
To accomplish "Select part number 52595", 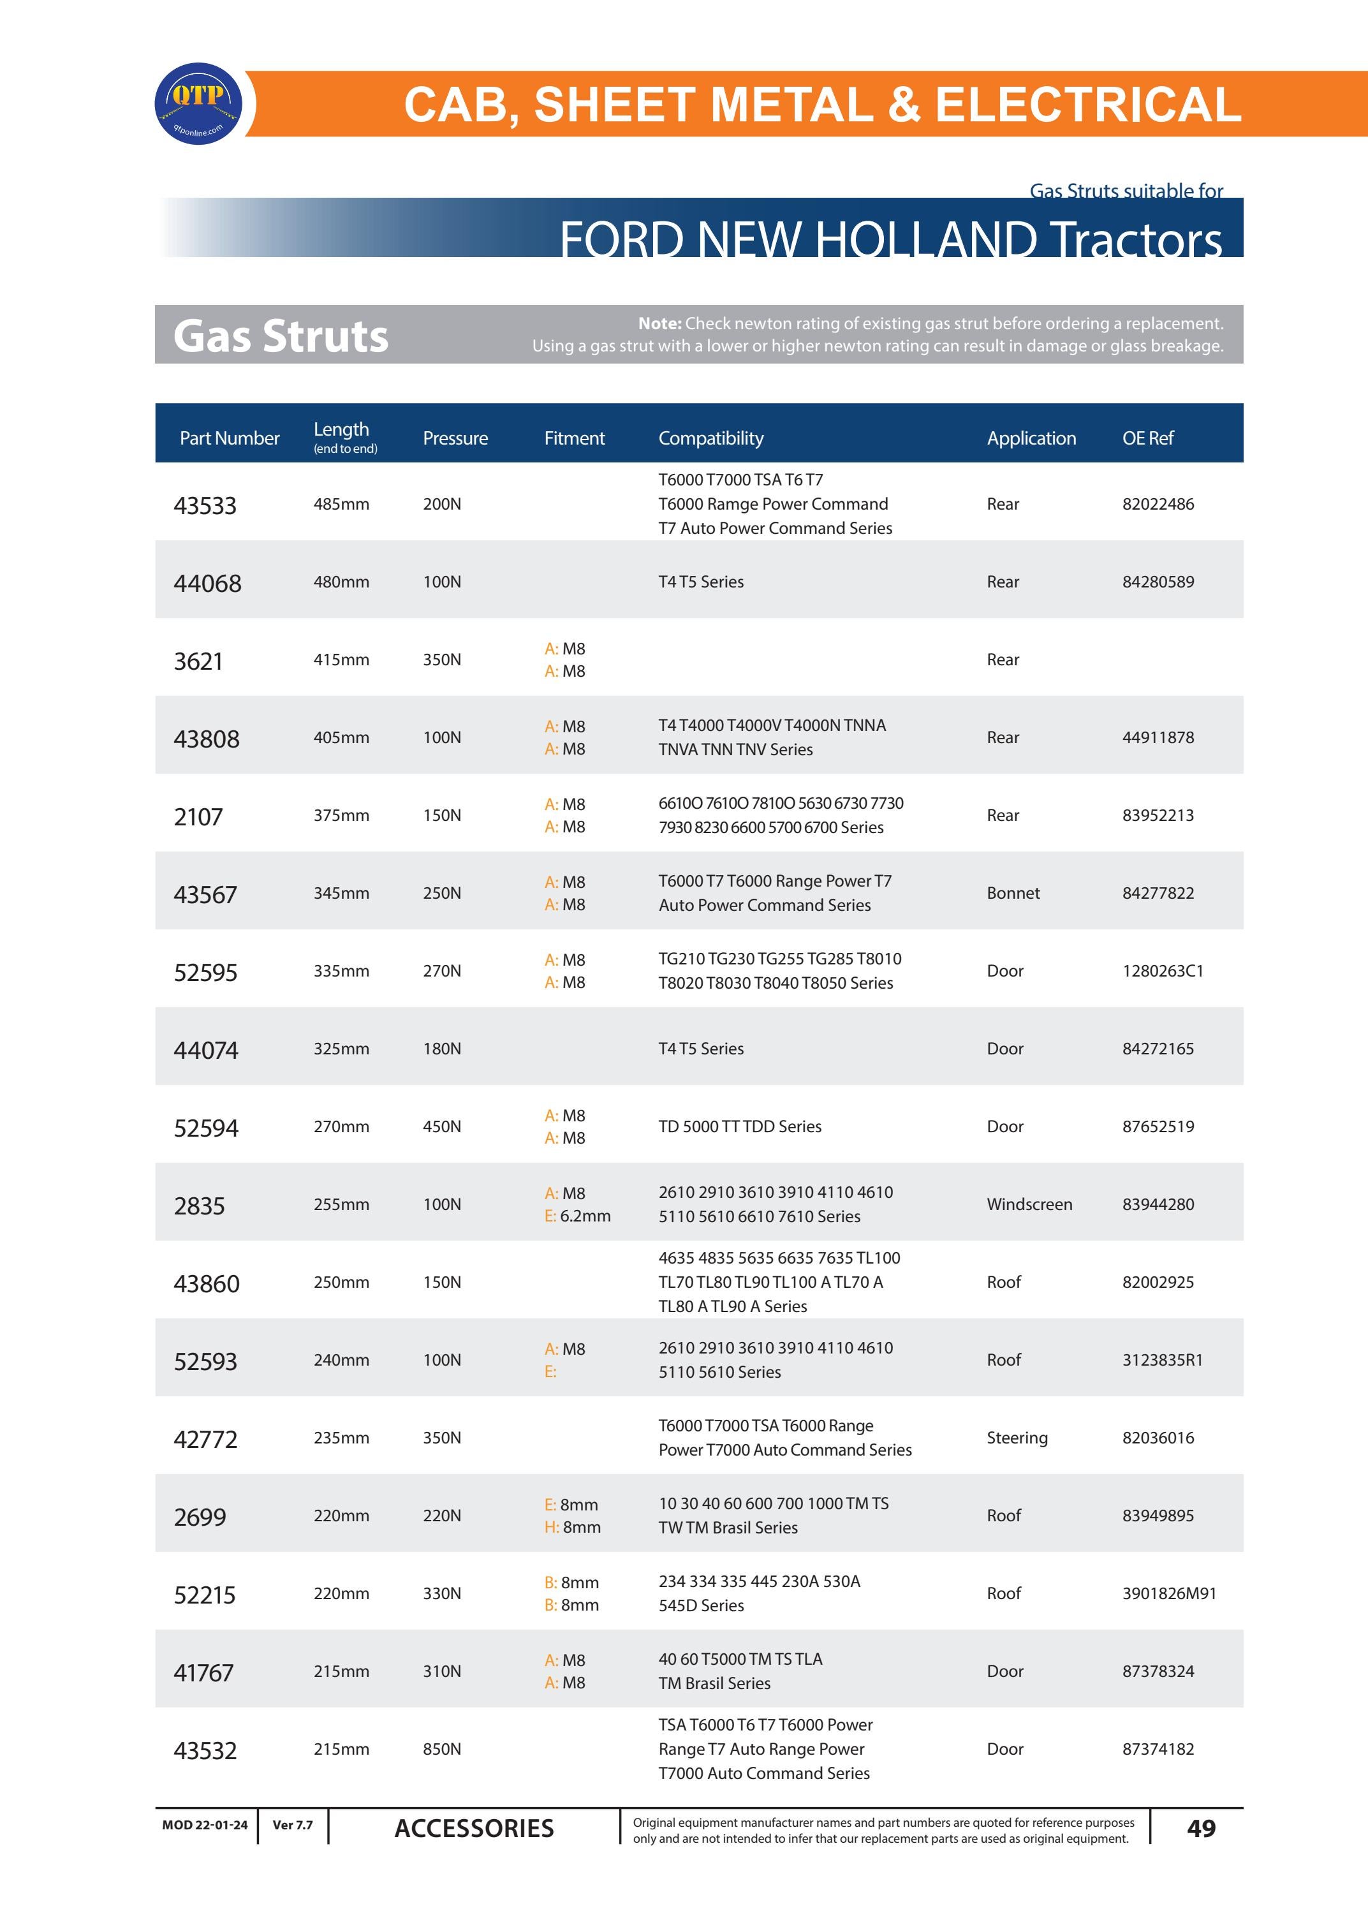I will (x=205, y=972).
